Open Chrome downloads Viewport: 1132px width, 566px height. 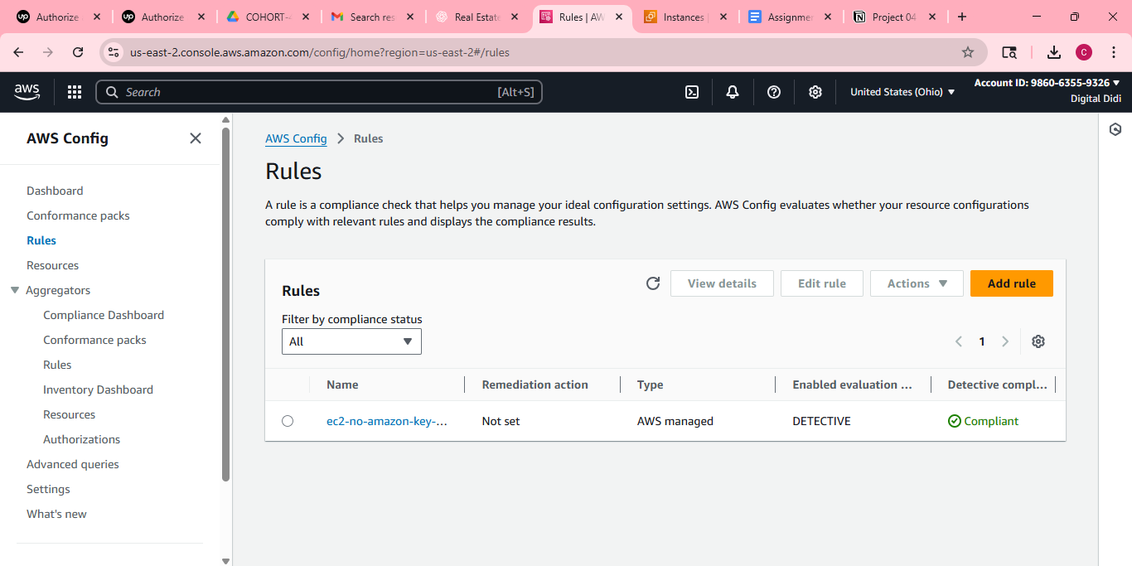pos(1054,52)
